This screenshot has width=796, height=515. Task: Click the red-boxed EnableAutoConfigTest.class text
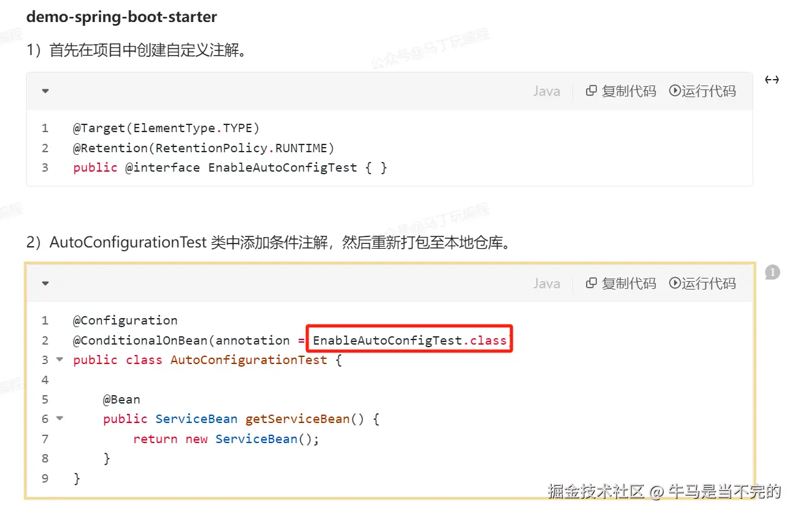pyautogui.click(x=410, y=339)
